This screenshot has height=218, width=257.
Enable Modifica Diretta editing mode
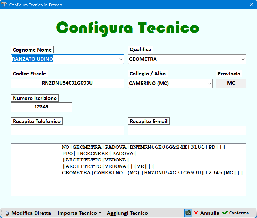pyautogui.click(x=28, y=213)
